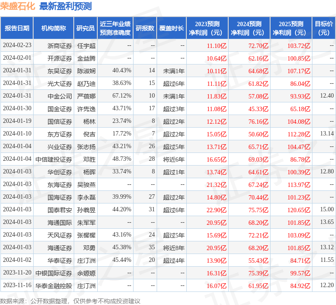Select the 研究员 column header
Screen dimensions: 336x305
[x=86, y=28]
